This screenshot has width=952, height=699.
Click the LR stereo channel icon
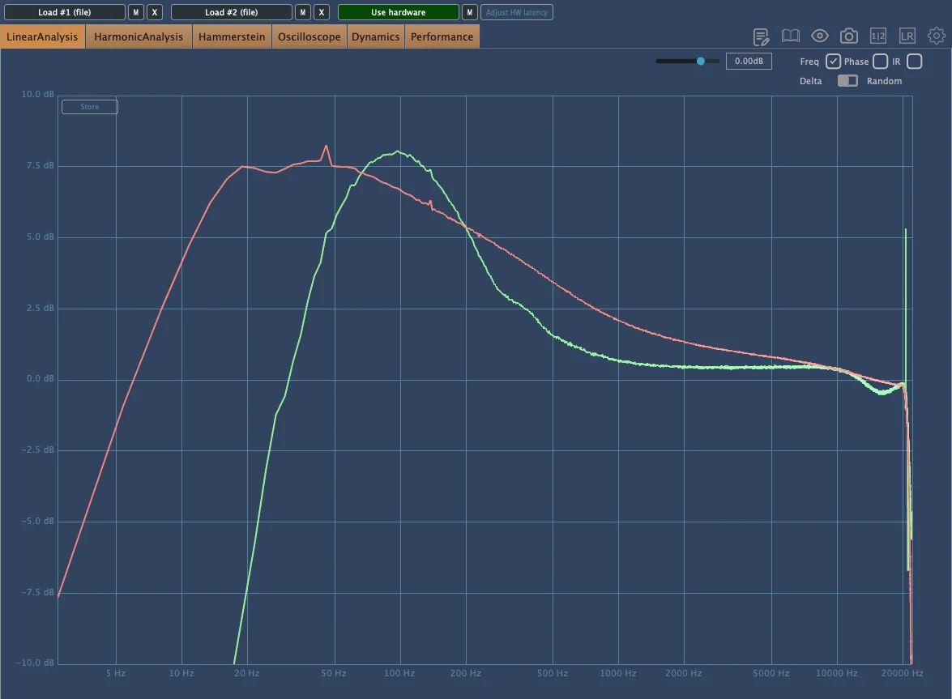coord(907,36)
